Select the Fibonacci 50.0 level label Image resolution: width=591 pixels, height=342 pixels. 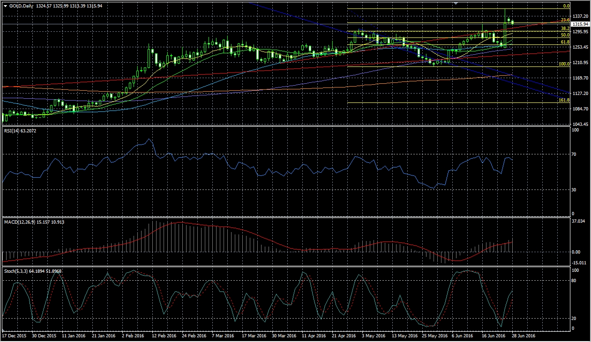click(565, 35)
